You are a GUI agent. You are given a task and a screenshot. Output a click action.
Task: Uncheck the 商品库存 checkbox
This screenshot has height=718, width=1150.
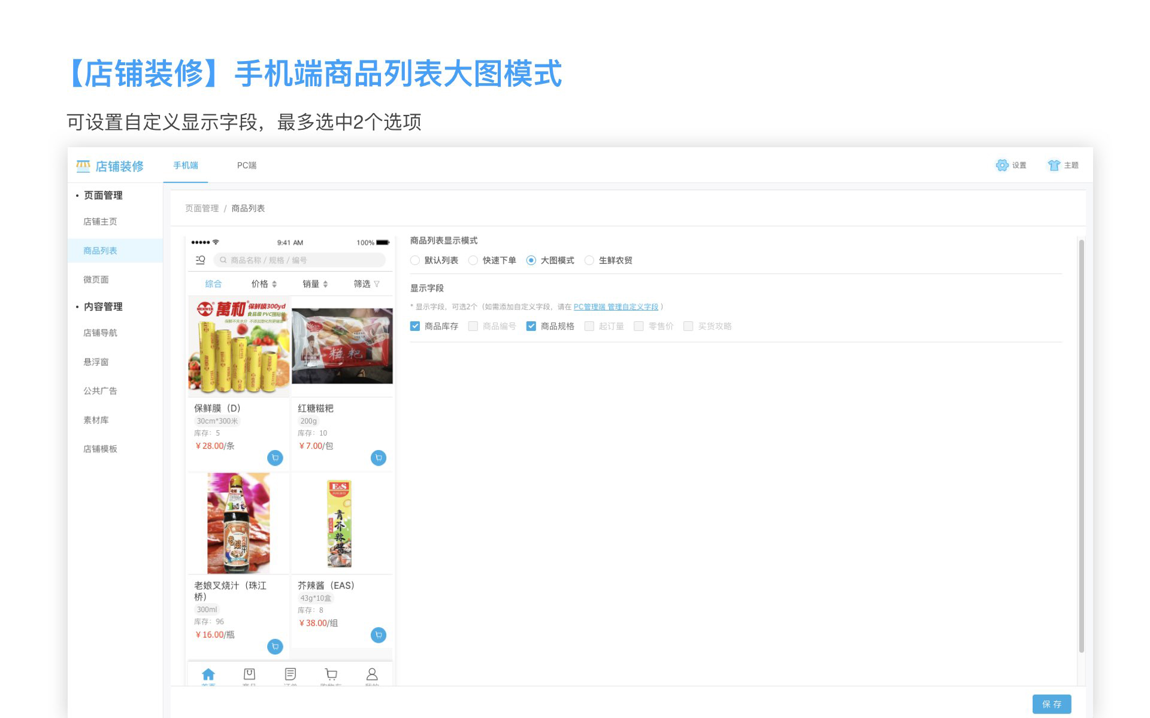(415, 326)
